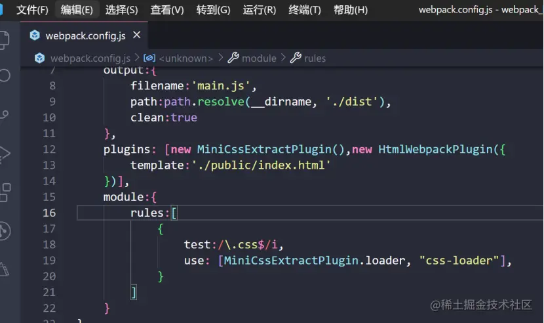Click the '__dirname' argument on line 9
Screen dimensions: 544x323
281,102
